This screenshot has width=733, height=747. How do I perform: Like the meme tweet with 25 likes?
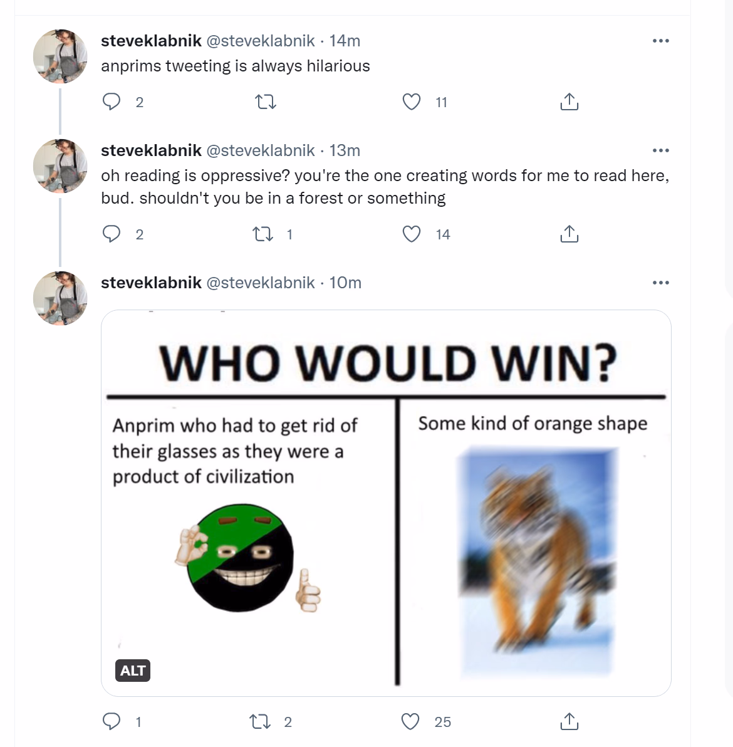[x=410, y=722]
